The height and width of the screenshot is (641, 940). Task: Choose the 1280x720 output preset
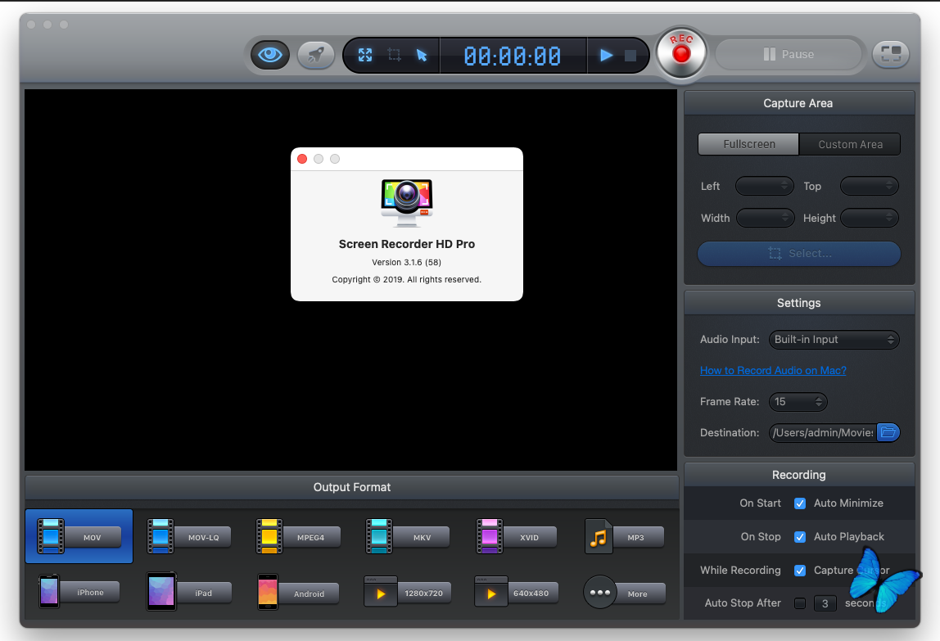click(x=407, y=593)
